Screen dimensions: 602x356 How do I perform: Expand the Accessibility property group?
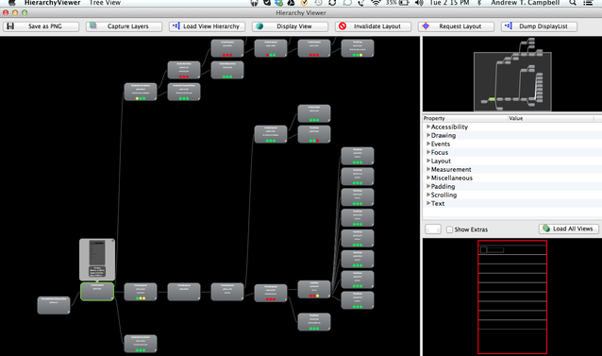pos(428,127)
